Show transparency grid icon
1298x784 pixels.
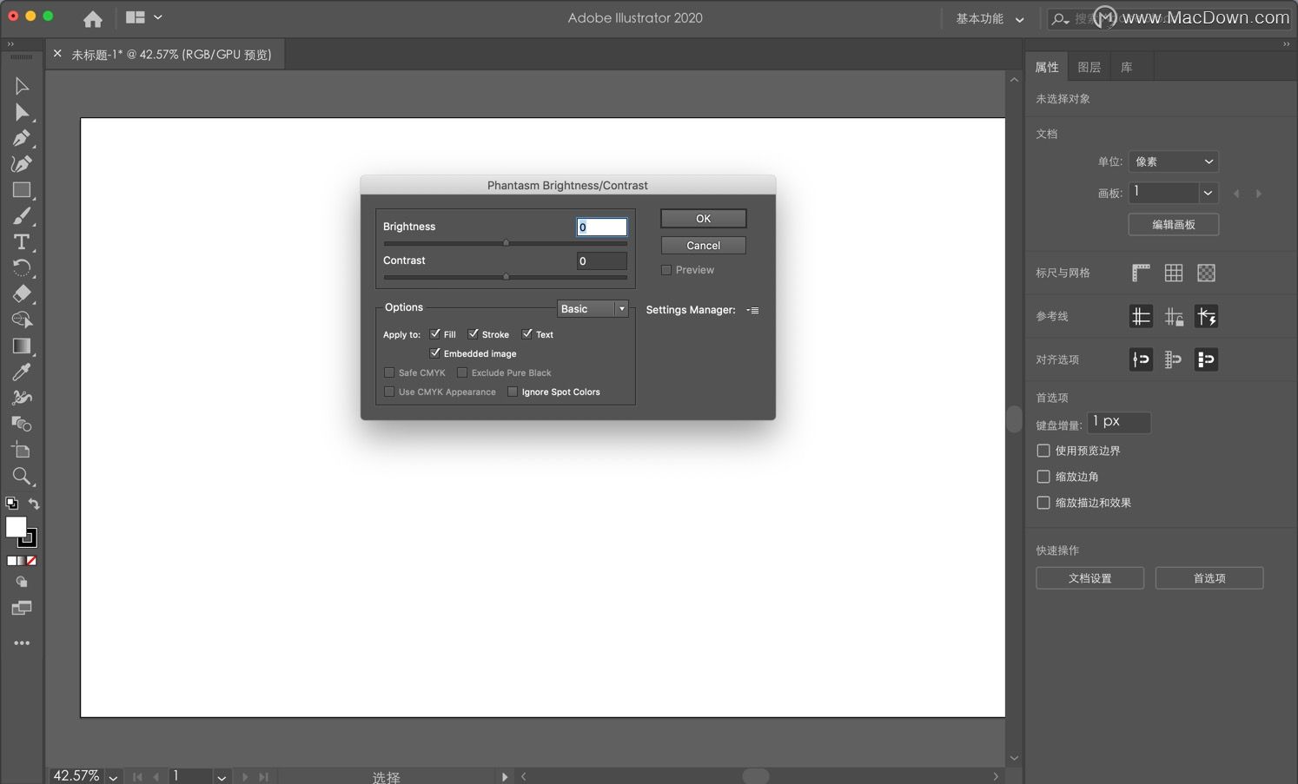[x=1206, y=273]
